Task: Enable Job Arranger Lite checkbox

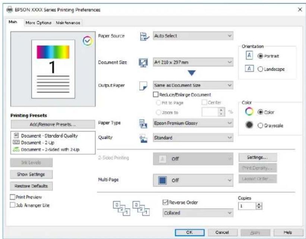Action: point(13,205)
